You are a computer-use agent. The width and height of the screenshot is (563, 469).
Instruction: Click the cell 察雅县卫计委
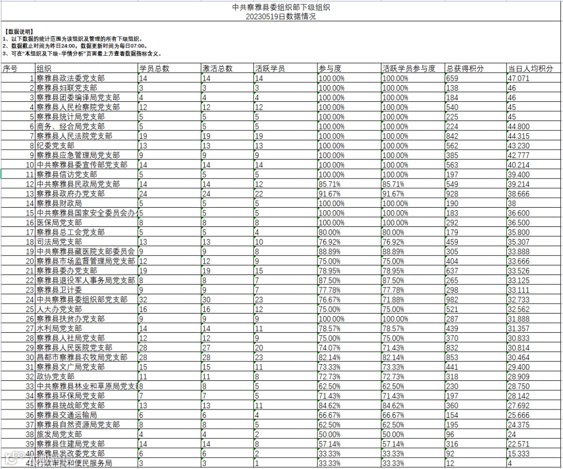pos(87,290)
